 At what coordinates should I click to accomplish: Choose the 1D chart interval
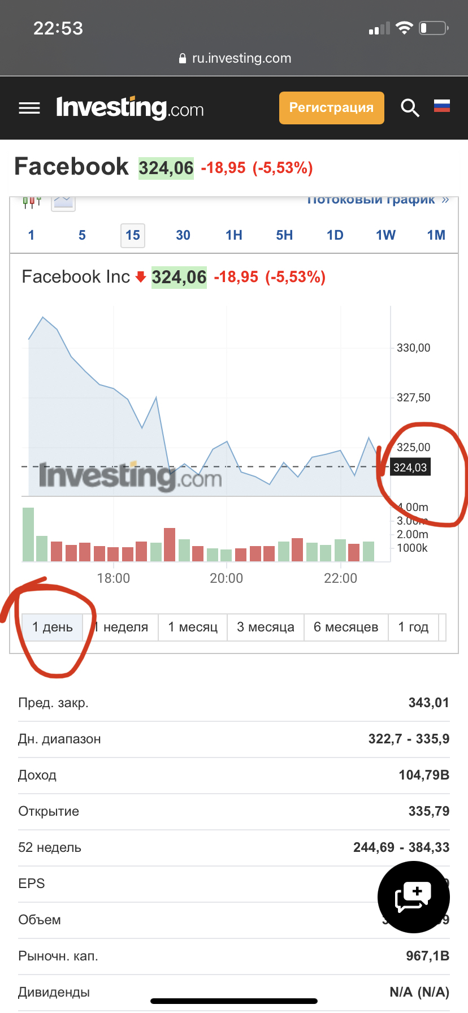coord(335,235)
